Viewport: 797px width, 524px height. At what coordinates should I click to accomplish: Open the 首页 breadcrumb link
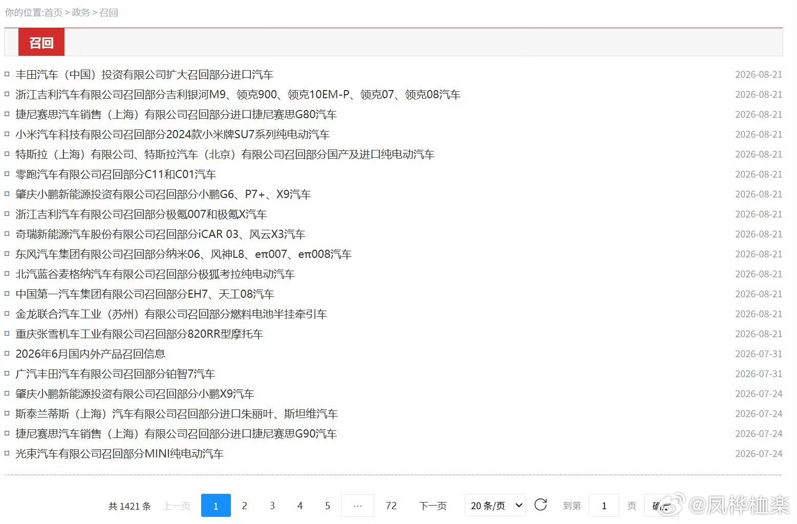(x=53, y=12)
